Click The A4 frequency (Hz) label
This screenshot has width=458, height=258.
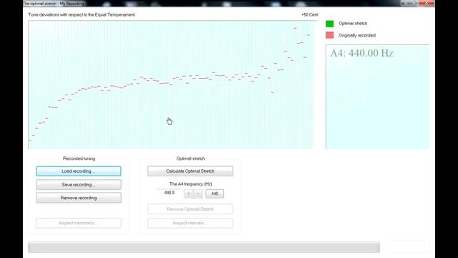(x=190, y=184)
